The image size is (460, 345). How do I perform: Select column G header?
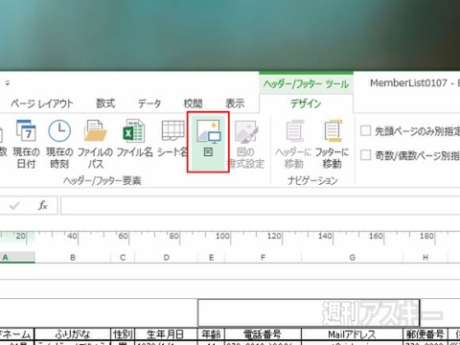pos(352,257)
